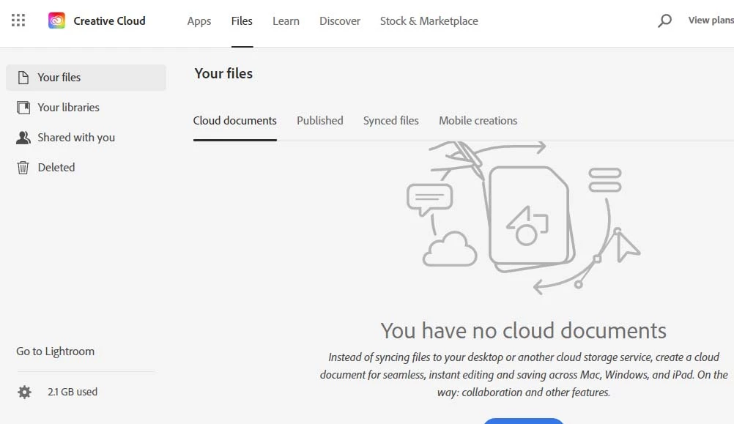Switch to the Synced files tab
734x424 pixels.
coord(391,121)
